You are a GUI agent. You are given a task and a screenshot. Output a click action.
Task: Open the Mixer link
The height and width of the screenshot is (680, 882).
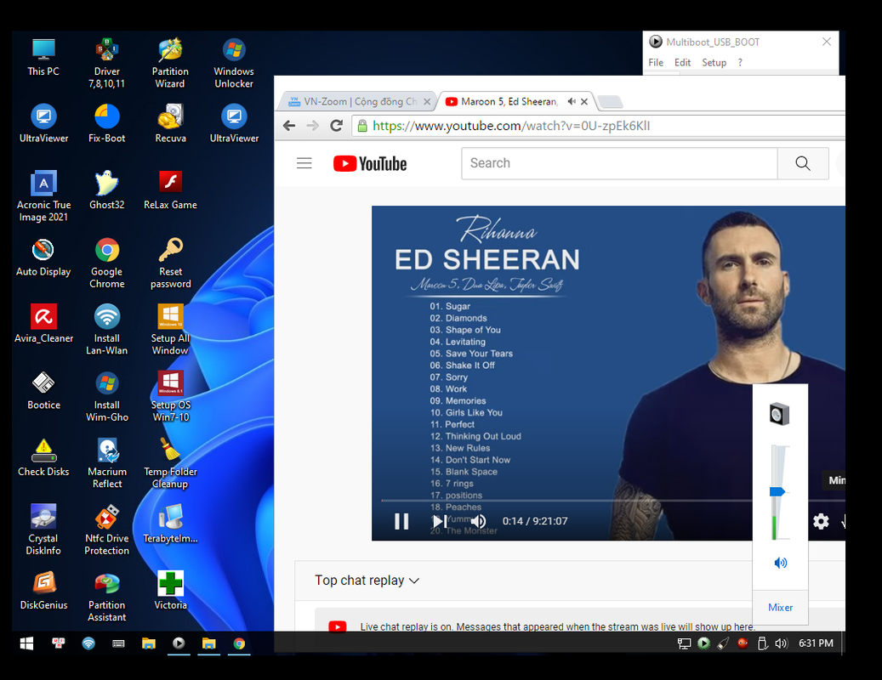tap(780, 608)
